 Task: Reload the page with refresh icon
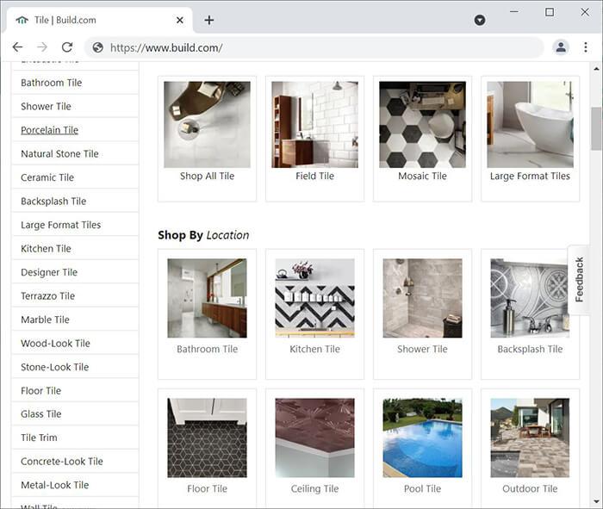[67, 47]
